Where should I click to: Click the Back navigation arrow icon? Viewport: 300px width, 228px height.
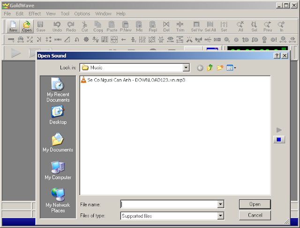pyautogui.click(x=200, y=68)
